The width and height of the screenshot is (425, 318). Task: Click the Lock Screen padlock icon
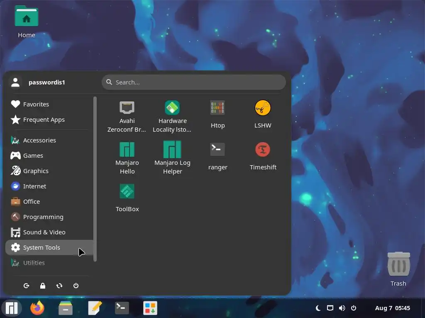(x=43, y=286)
